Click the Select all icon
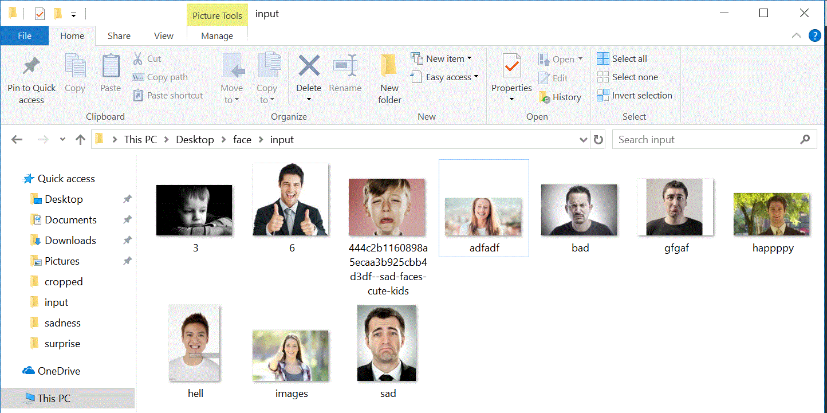The image size is (827, 413). (x=603, y=58)
